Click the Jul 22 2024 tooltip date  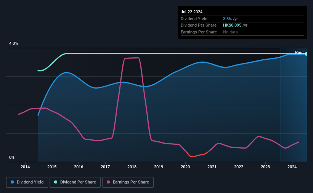pos(192,12)
